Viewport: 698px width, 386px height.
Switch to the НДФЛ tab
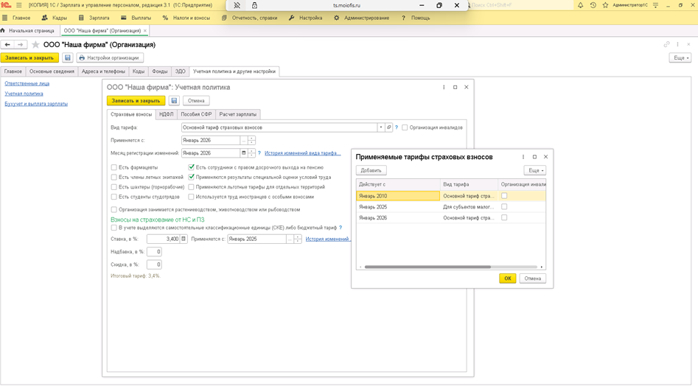click(166, 114)
